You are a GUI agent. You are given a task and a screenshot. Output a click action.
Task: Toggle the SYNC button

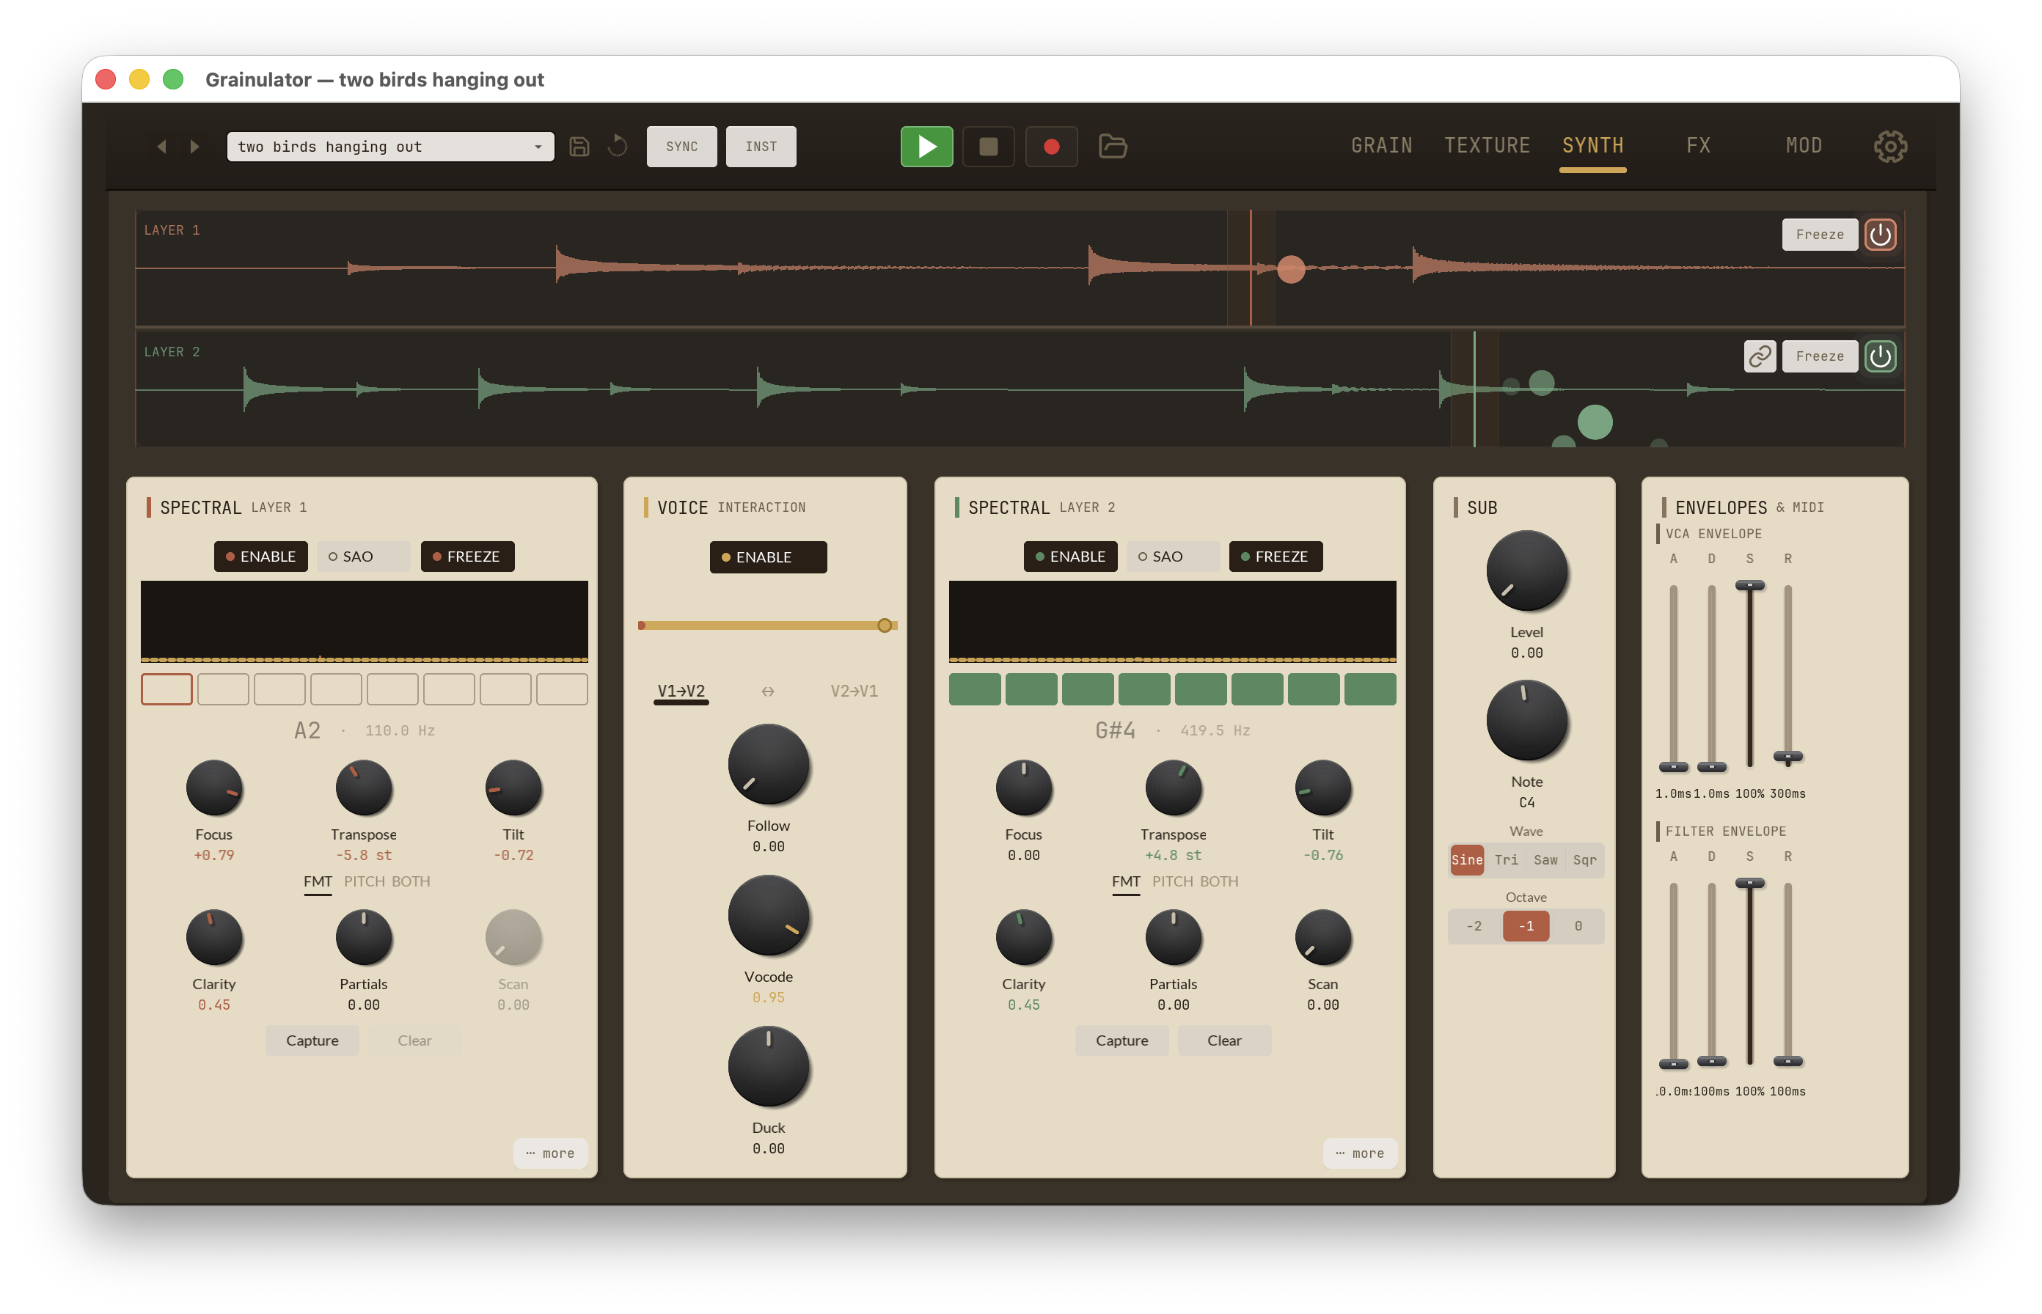coord(682,147)
